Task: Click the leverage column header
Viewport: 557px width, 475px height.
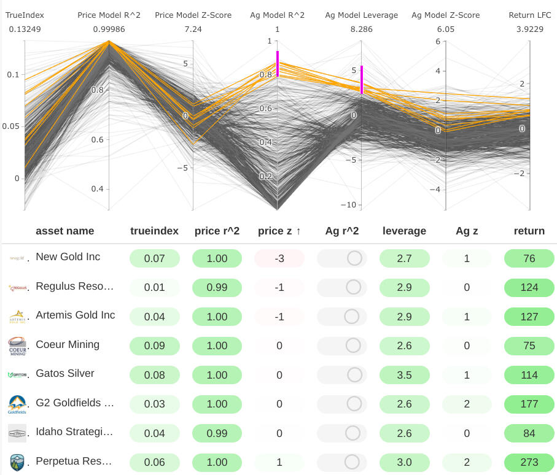Action: (x=404, y=231)
